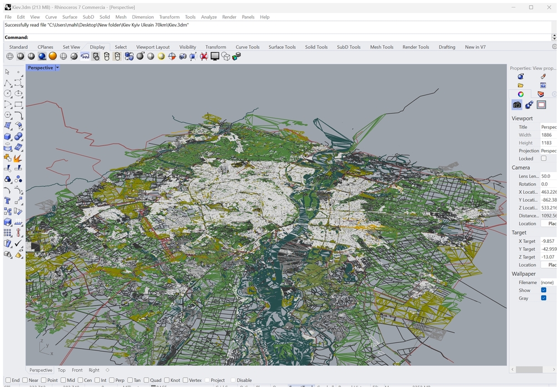This screenshot has height=389, width=559.
Task: Enable the Locked viewport checkbox
Action: pyautogui.click(x=543, y=158)
